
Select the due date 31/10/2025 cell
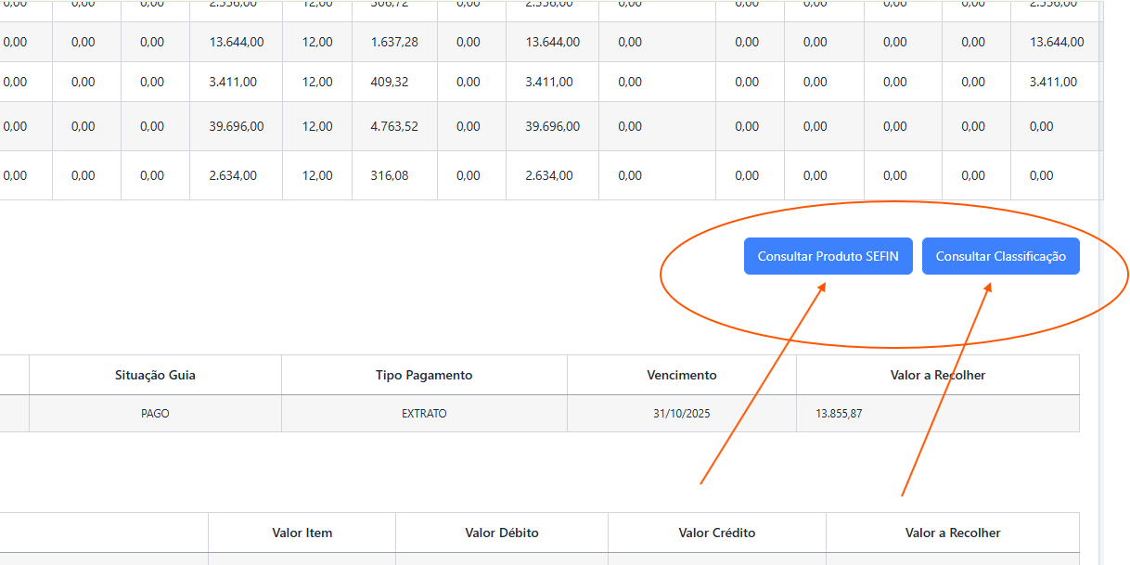pyautogui.click(x=681, y=414)
